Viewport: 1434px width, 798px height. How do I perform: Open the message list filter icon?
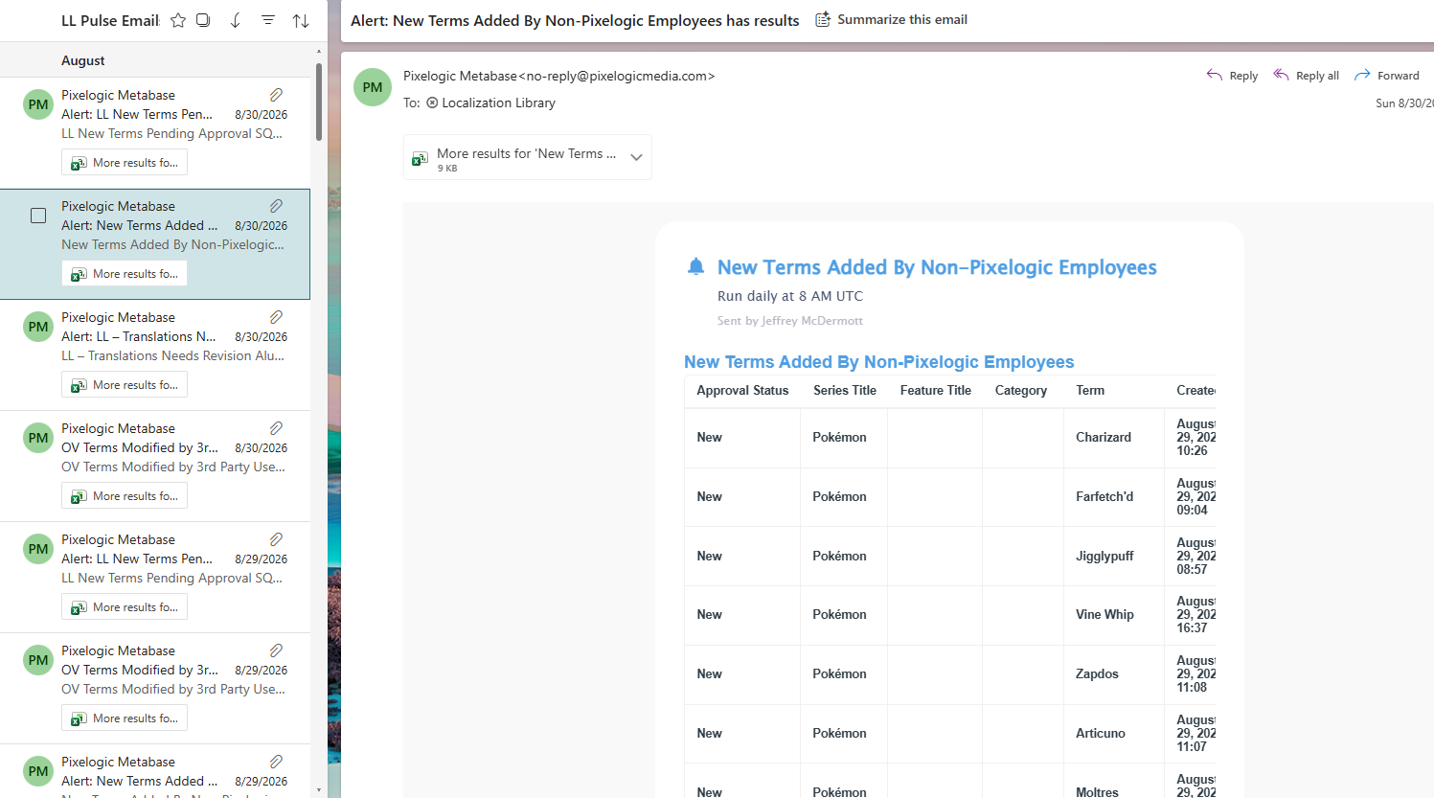268,20
